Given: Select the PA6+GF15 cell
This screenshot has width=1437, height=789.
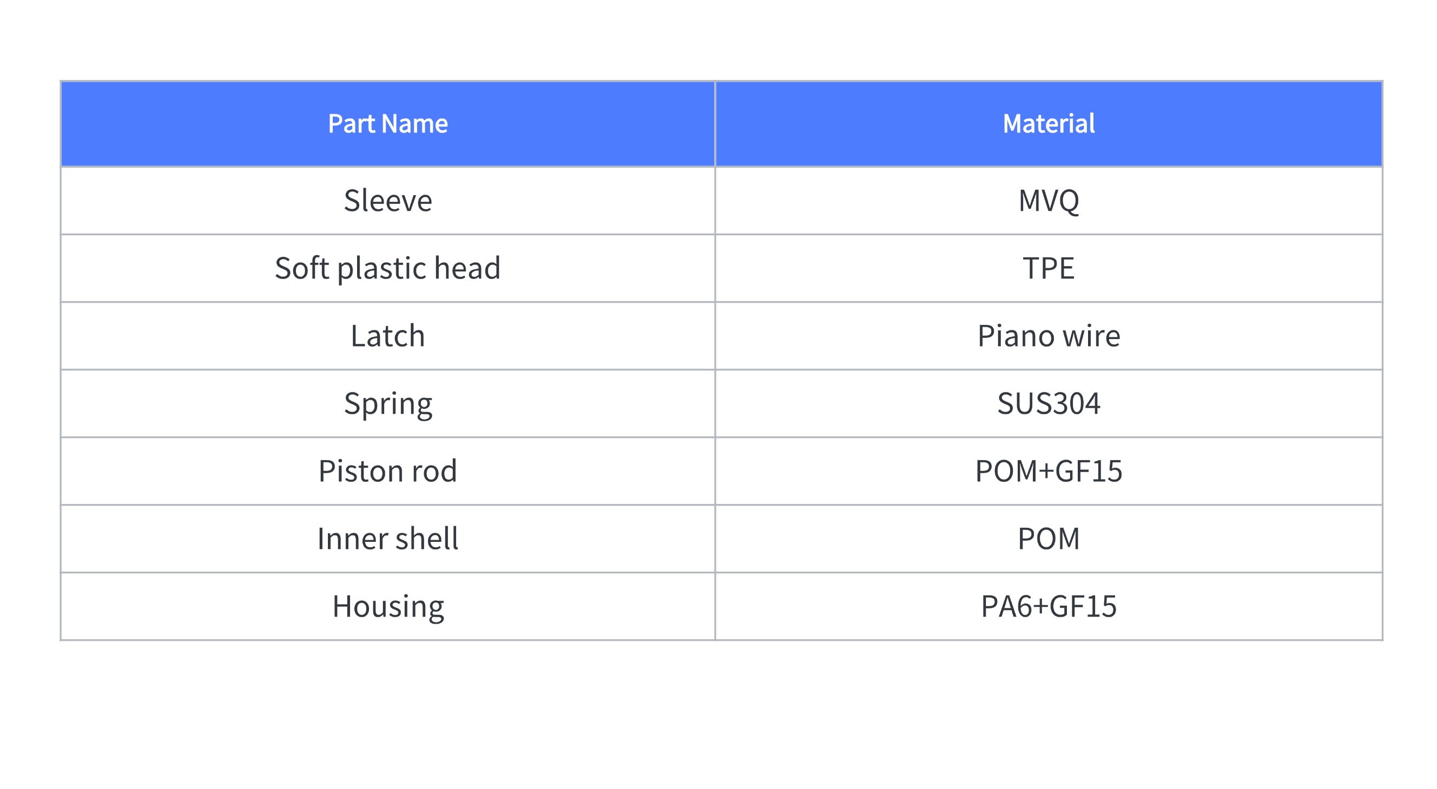Looking at the screenshot, I should [1049, 606].
